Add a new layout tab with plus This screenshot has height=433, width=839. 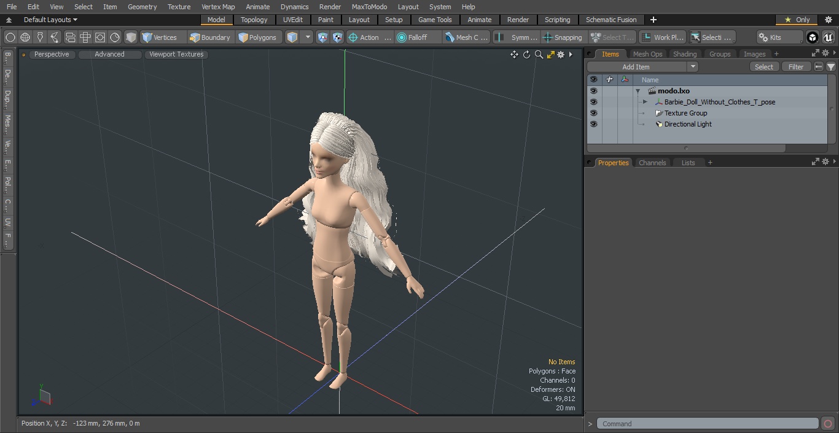tap(653, 20)
